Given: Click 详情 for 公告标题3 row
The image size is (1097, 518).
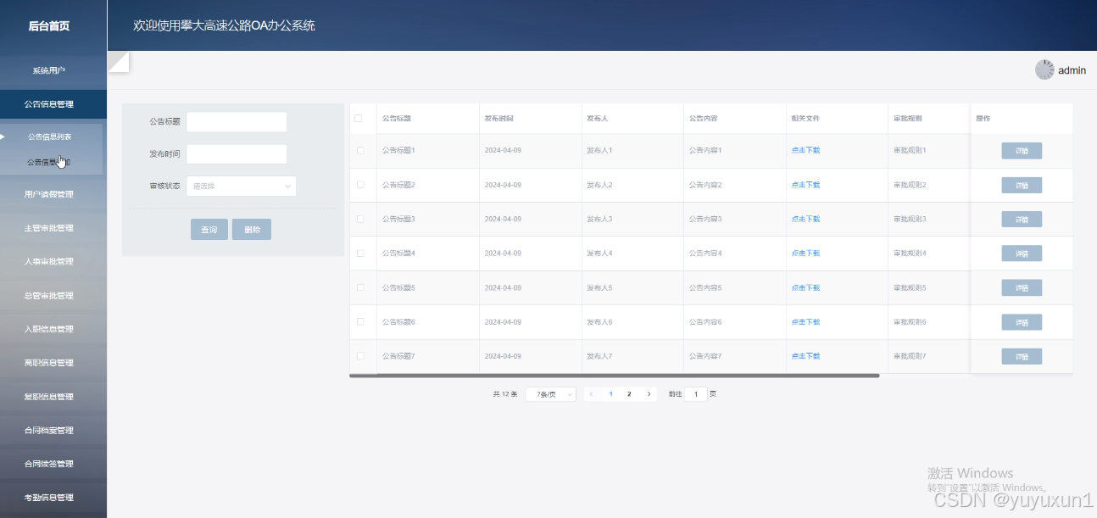Looking at the screenshot, I should tap(1022, 220).
